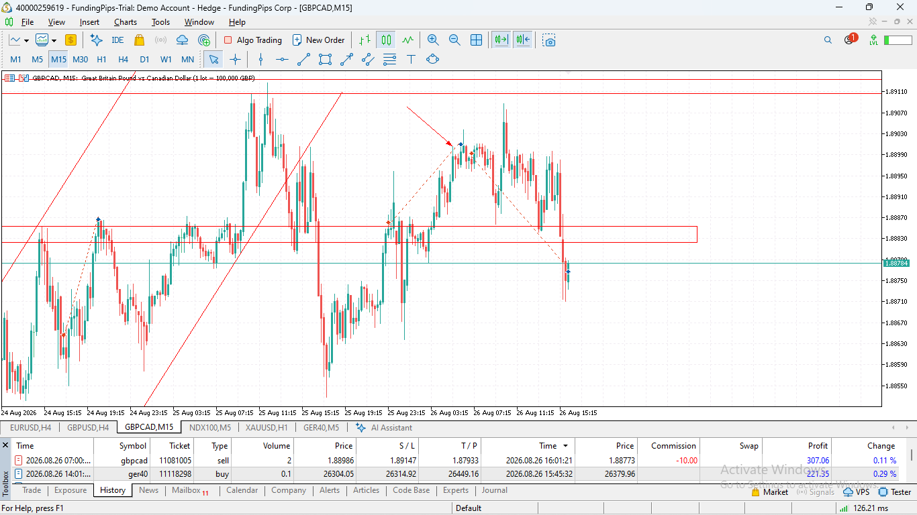Open the File menu

[28, 22]
